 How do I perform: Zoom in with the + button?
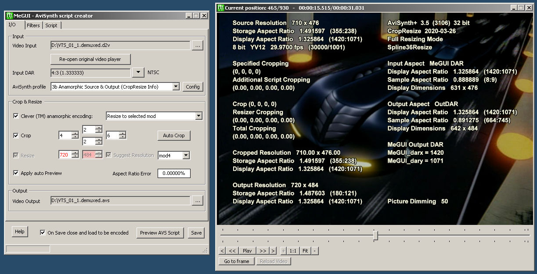tap(283, 251)
